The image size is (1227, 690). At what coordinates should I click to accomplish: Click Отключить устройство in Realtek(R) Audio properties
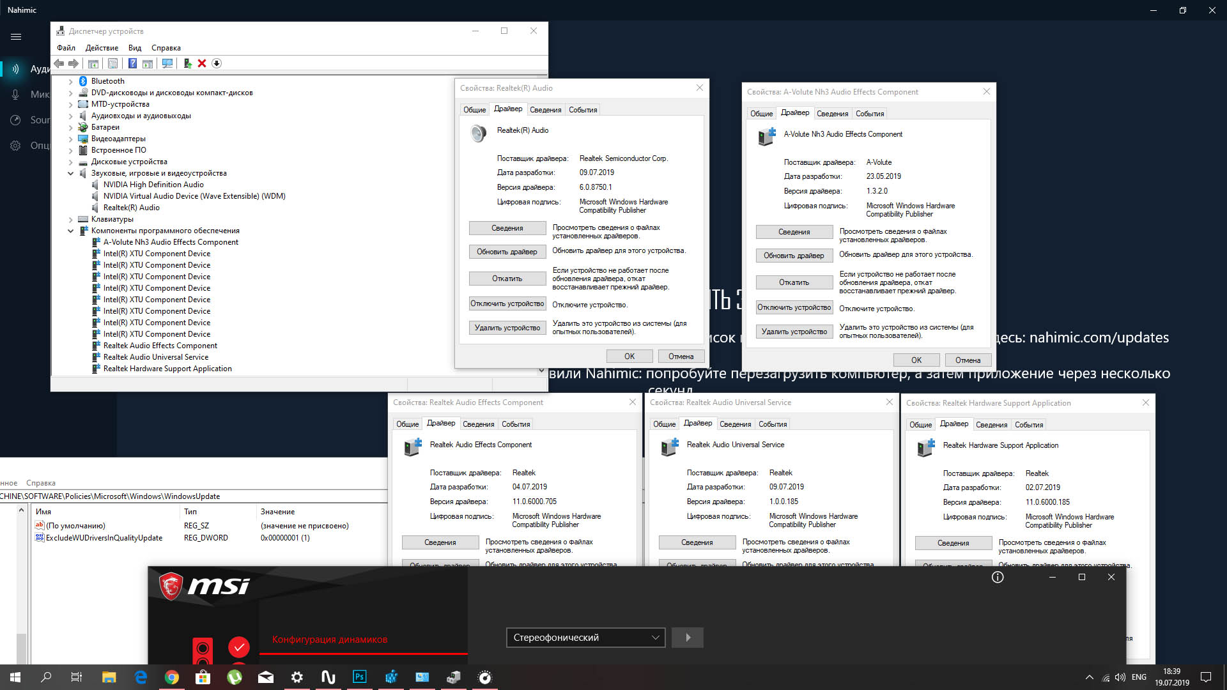(507, 304)
